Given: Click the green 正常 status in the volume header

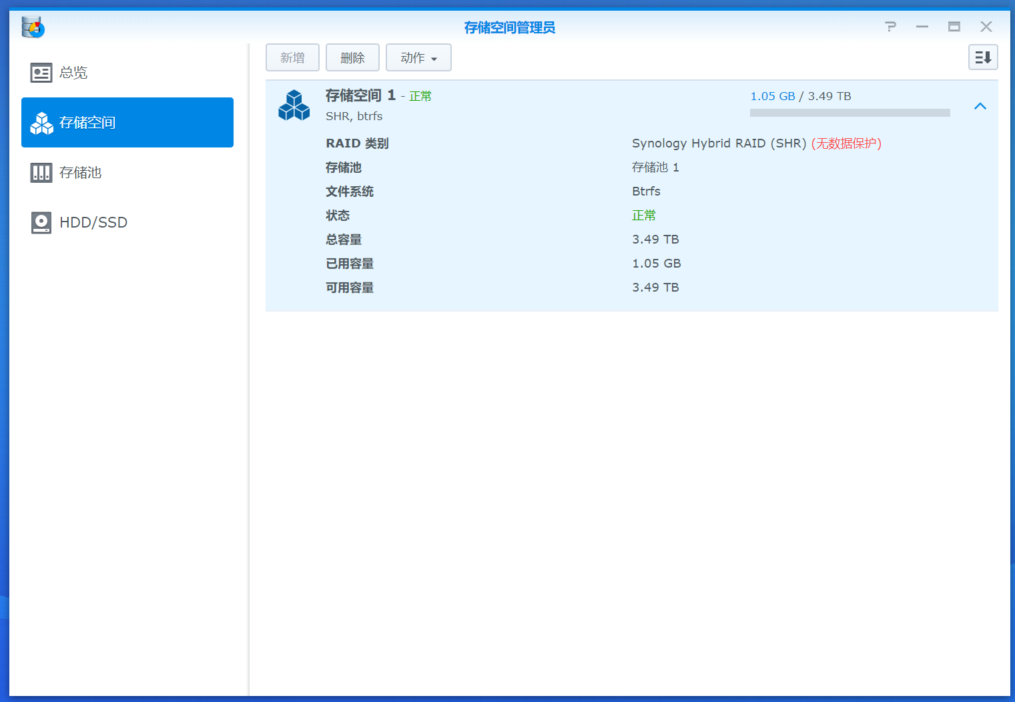Looking at the screenshot, I should (420, 97).
